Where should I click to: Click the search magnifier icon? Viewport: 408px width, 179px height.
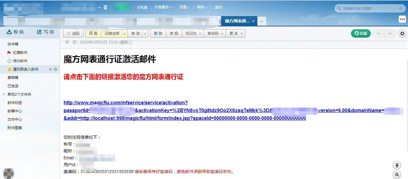coord(339,9)
